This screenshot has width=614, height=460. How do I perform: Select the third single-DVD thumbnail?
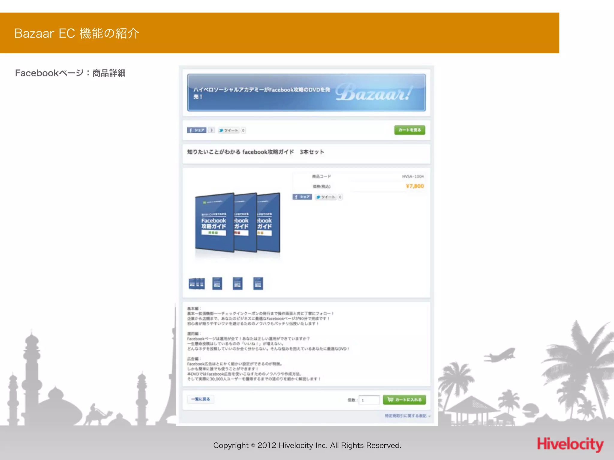pyautogui.click(x=237, y=283)
